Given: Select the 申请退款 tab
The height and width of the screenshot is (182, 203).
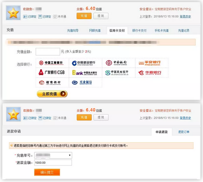Looking at the screenshot, I should point(162,132).
